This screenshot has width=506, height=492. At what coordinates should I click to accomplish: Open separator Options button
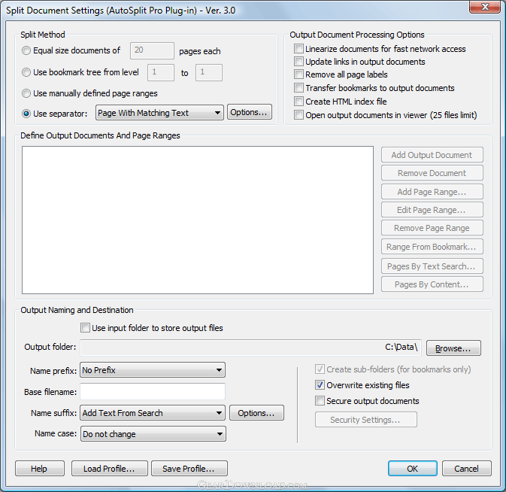click(249, 112)
